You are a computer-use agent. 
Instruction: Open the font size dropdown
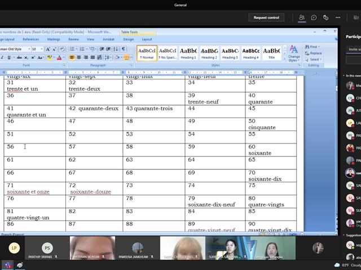(42, 49)
